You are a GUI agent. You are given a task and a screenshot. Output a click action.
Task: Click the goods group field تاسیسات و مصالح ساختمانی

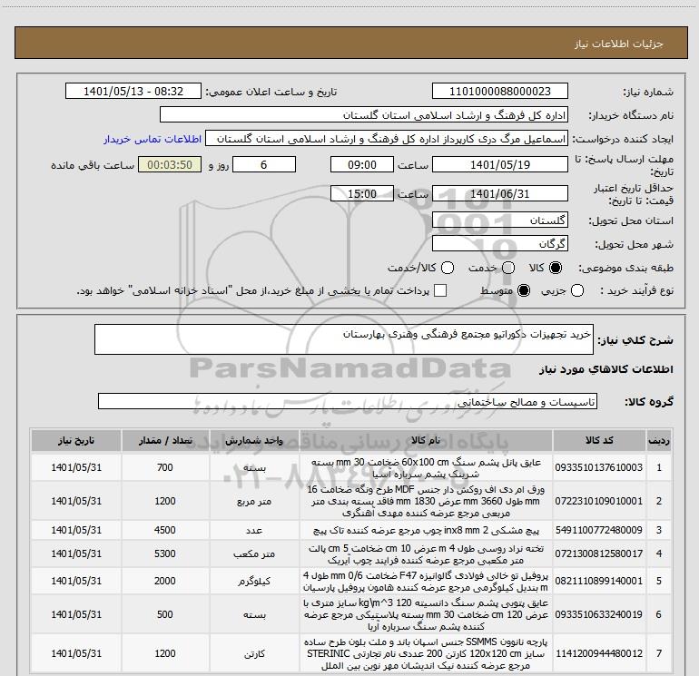click(x=348, y=401)
